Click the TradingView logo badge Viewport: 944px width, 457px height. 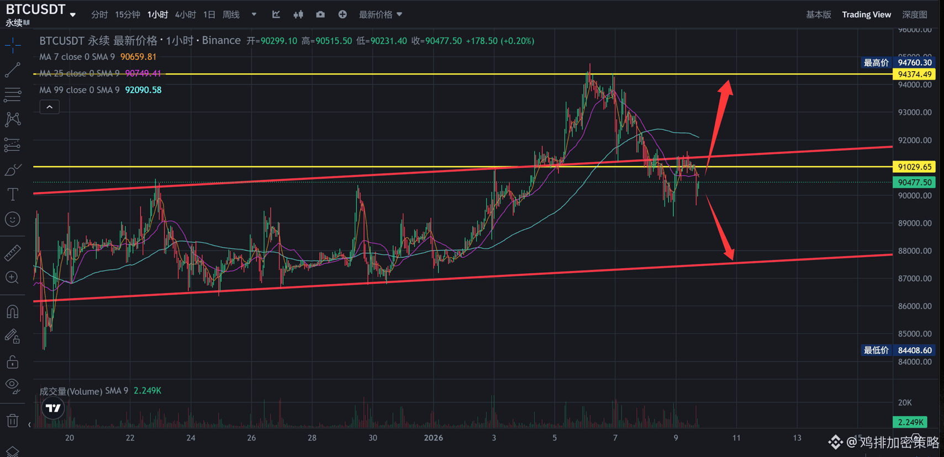[53, 408]
